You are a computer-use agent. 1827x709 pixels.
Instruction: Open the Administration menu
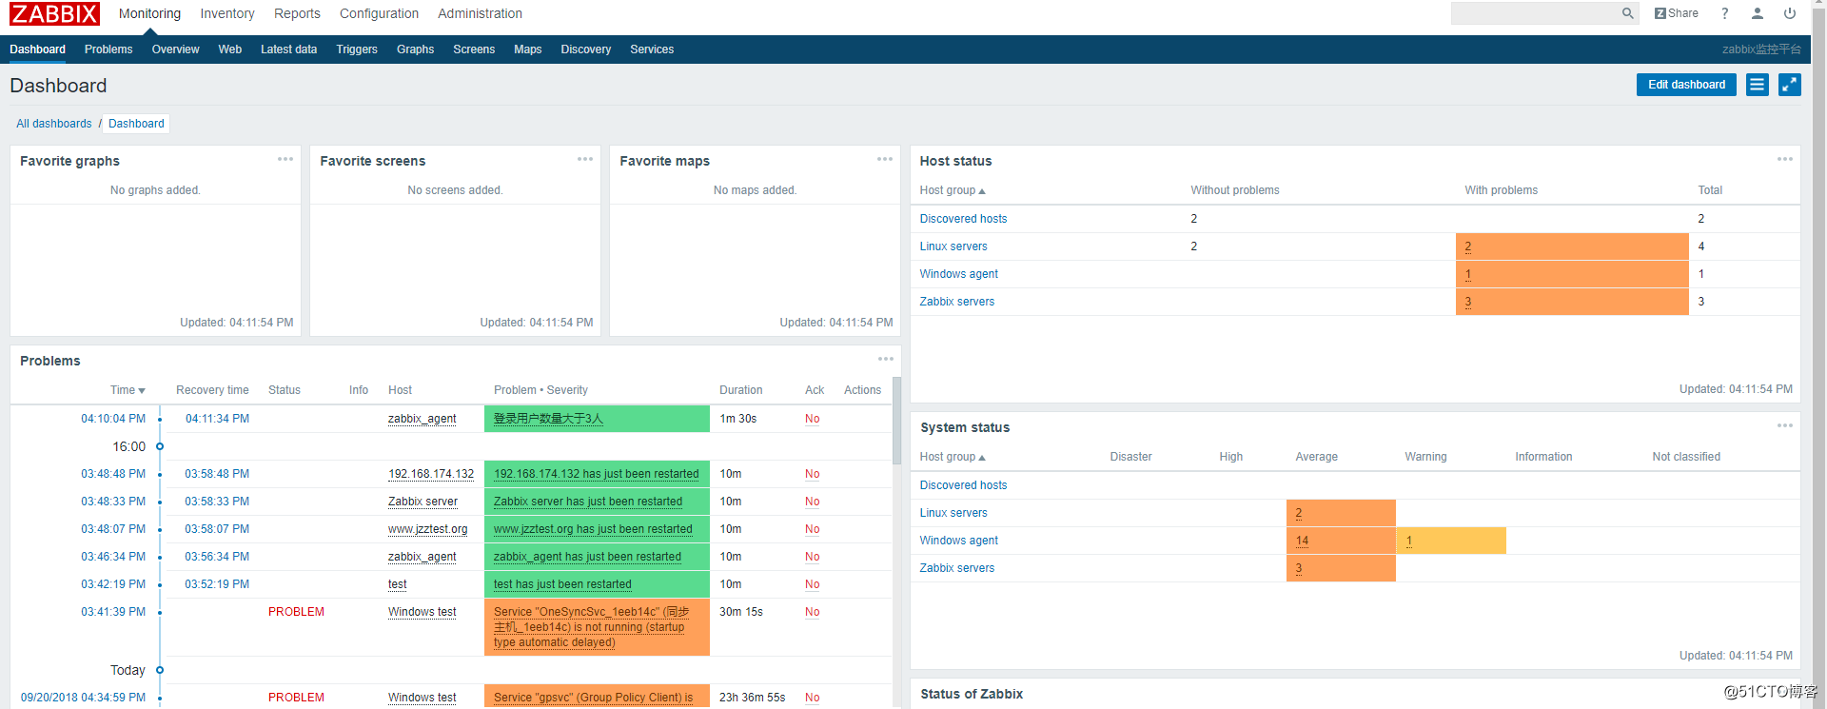click(480, 13)
